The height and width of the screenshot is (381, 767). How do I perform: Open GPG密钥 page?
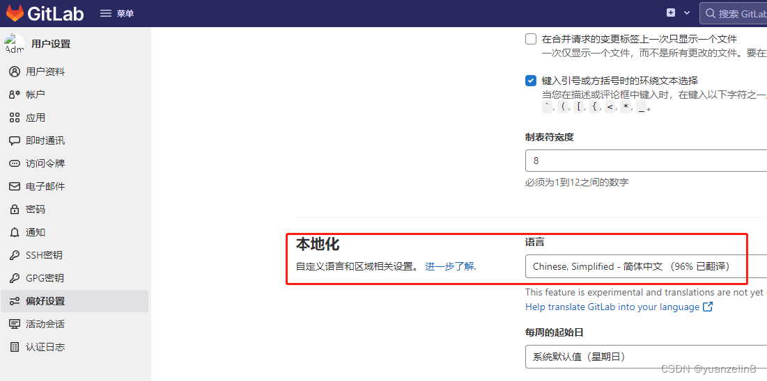pos(75,278)
